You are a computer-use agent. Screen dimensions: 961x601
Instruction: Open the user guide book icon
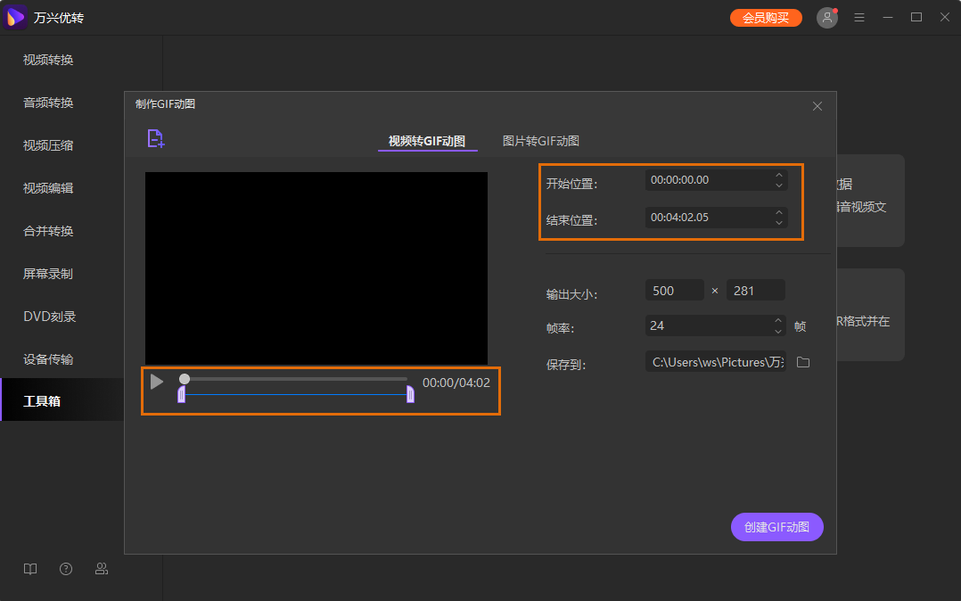coord(30,569)
